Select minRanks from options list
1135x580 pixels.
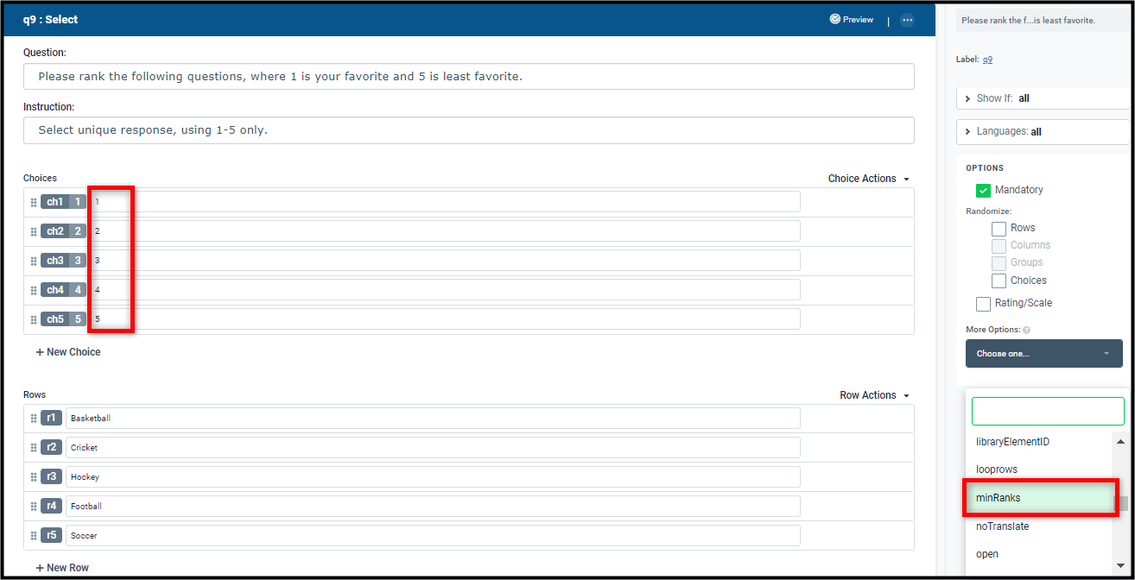1039,498
